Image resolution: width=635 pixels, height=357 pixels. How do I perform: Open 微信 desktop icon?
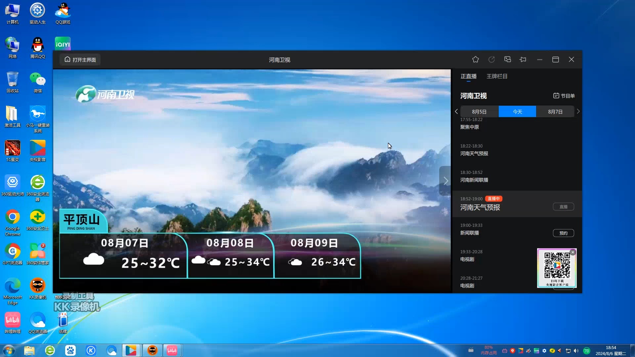[x=37, y=83]
